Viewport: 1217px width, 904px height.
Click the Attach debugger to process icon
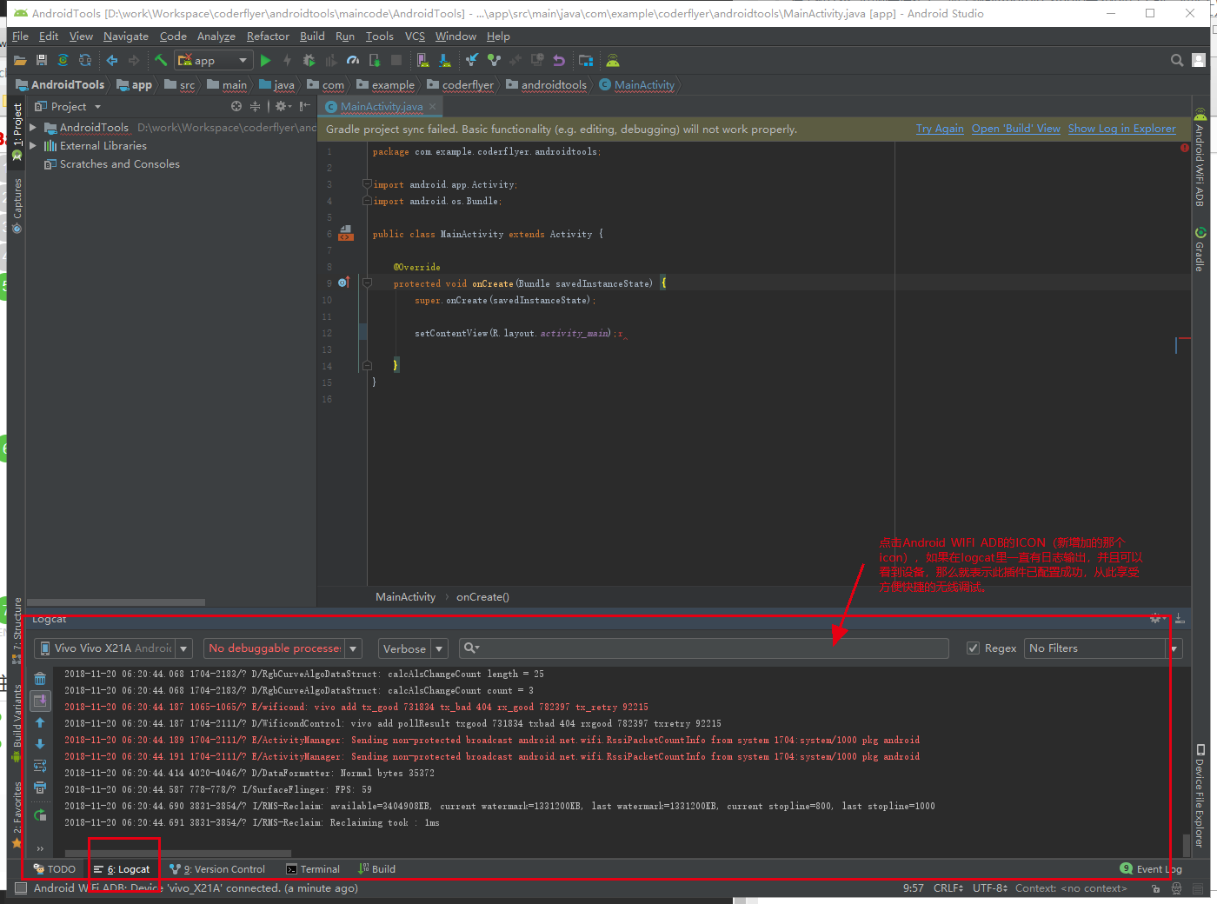375,61
